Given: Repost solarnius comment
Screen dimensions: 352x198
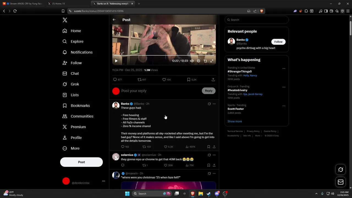Looking at the screenshot, I should pyautogui.click(x=145, y=165).
